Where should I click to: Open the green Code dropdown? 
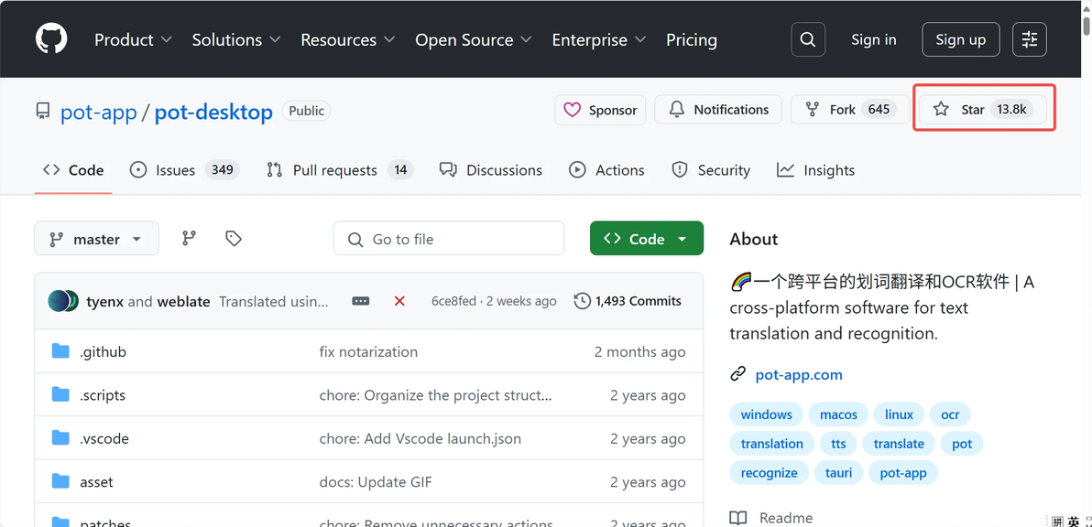pyautogui.click(x=647, y=239)
